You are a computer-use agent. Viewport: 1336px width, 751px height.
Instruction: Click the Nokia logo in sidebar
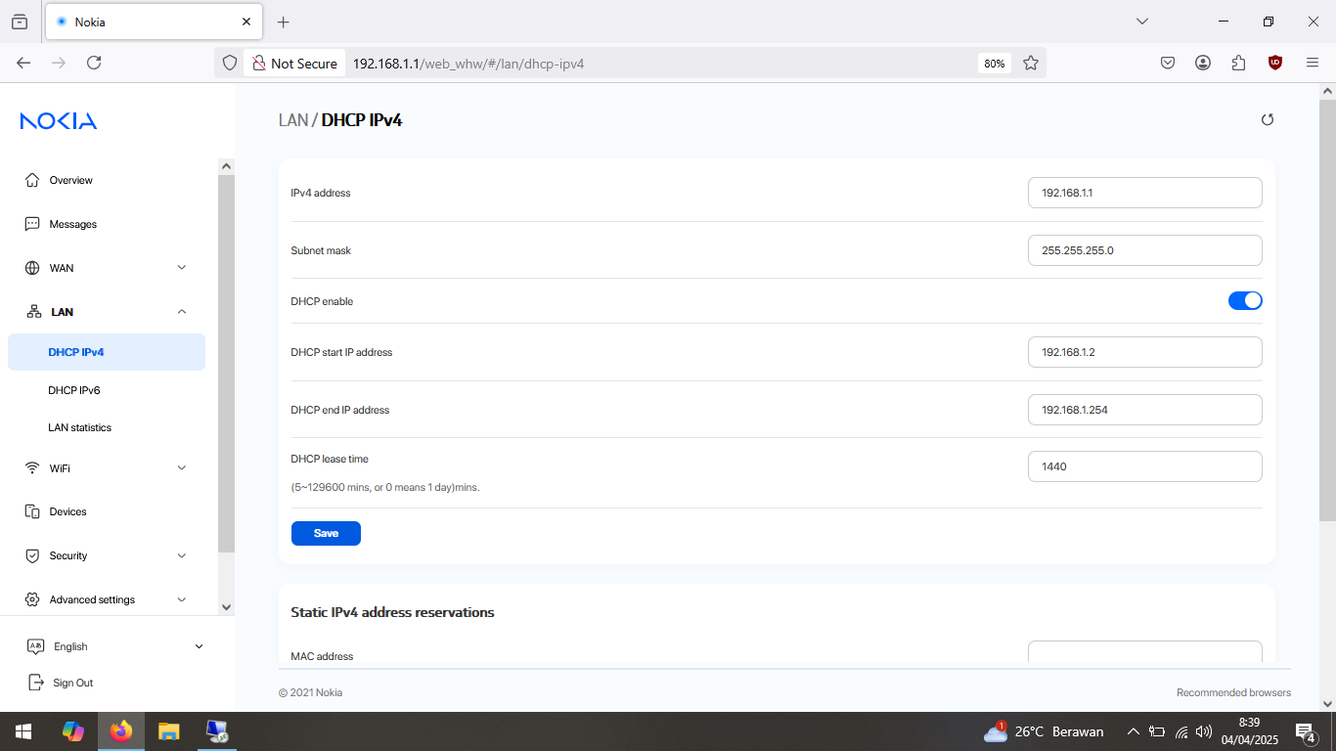click(59, 121)
